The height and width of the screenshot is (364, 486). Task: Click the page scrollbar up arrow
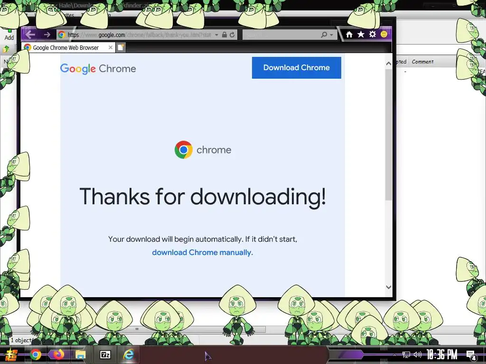[389, 64]
